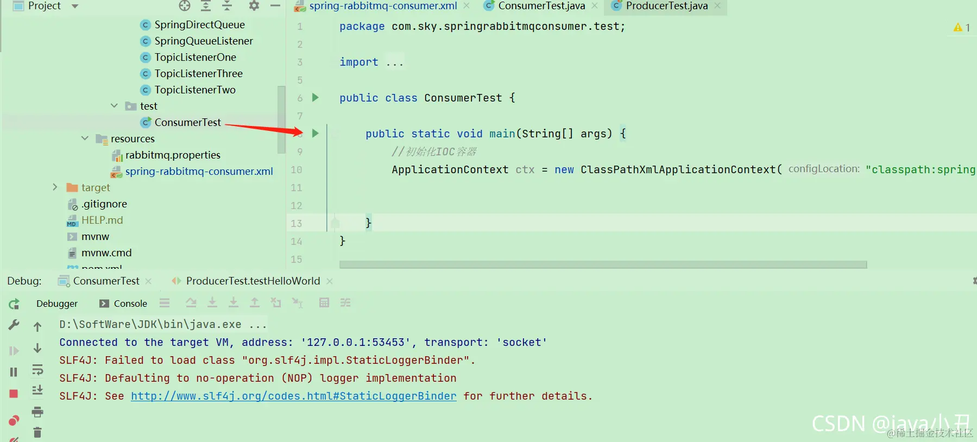Switch to the Debugger tab

point(57,304)
